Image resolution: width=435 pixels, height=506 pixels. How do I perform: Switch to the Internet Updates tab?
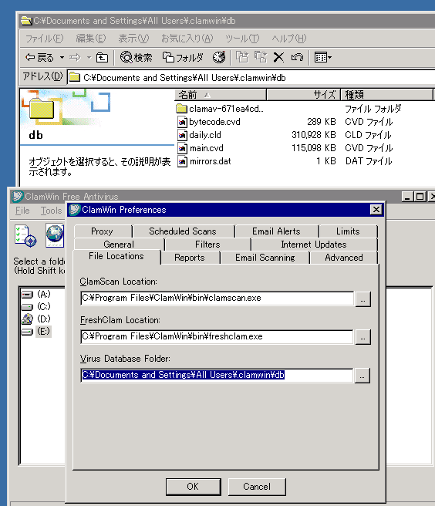point(314,245)
